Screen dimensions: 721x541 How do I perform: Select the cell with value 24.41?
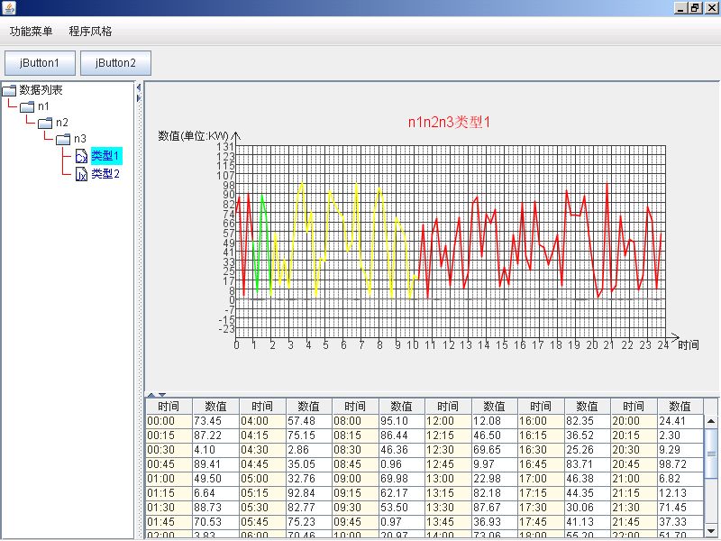pos(680,421)
